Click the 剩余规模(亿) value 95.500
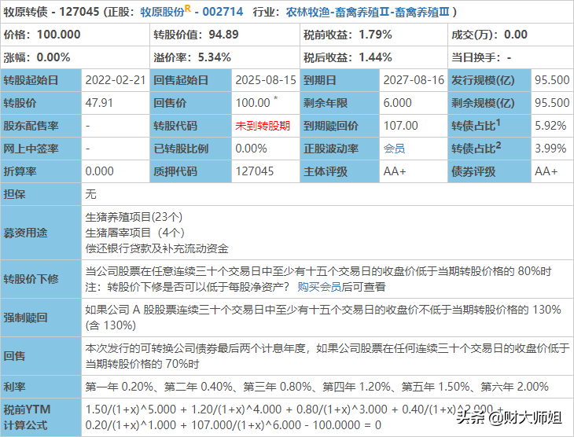 [x=552, y=103]
